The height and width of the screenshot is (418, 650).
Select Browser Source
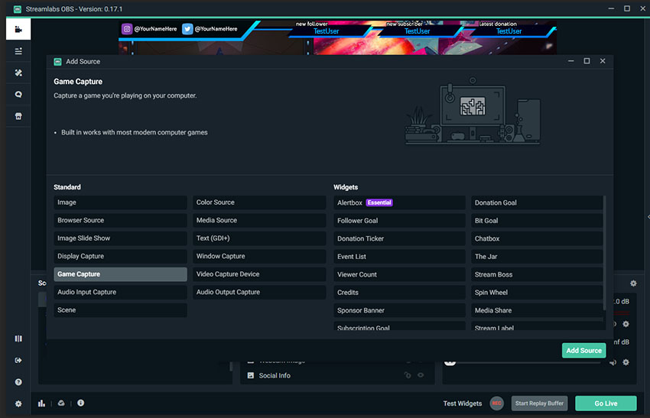[x=120, y=220]
